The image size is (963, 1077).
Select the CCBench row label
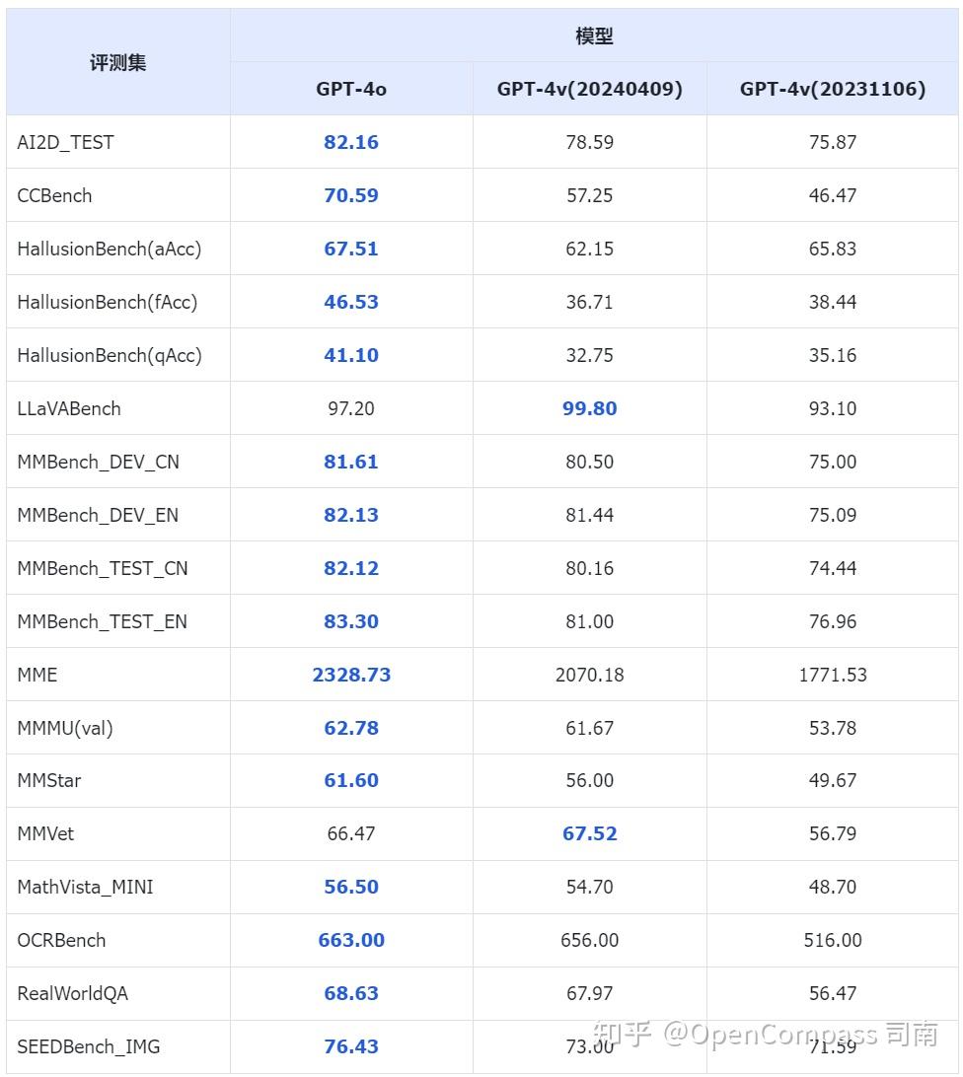(54, 195)
